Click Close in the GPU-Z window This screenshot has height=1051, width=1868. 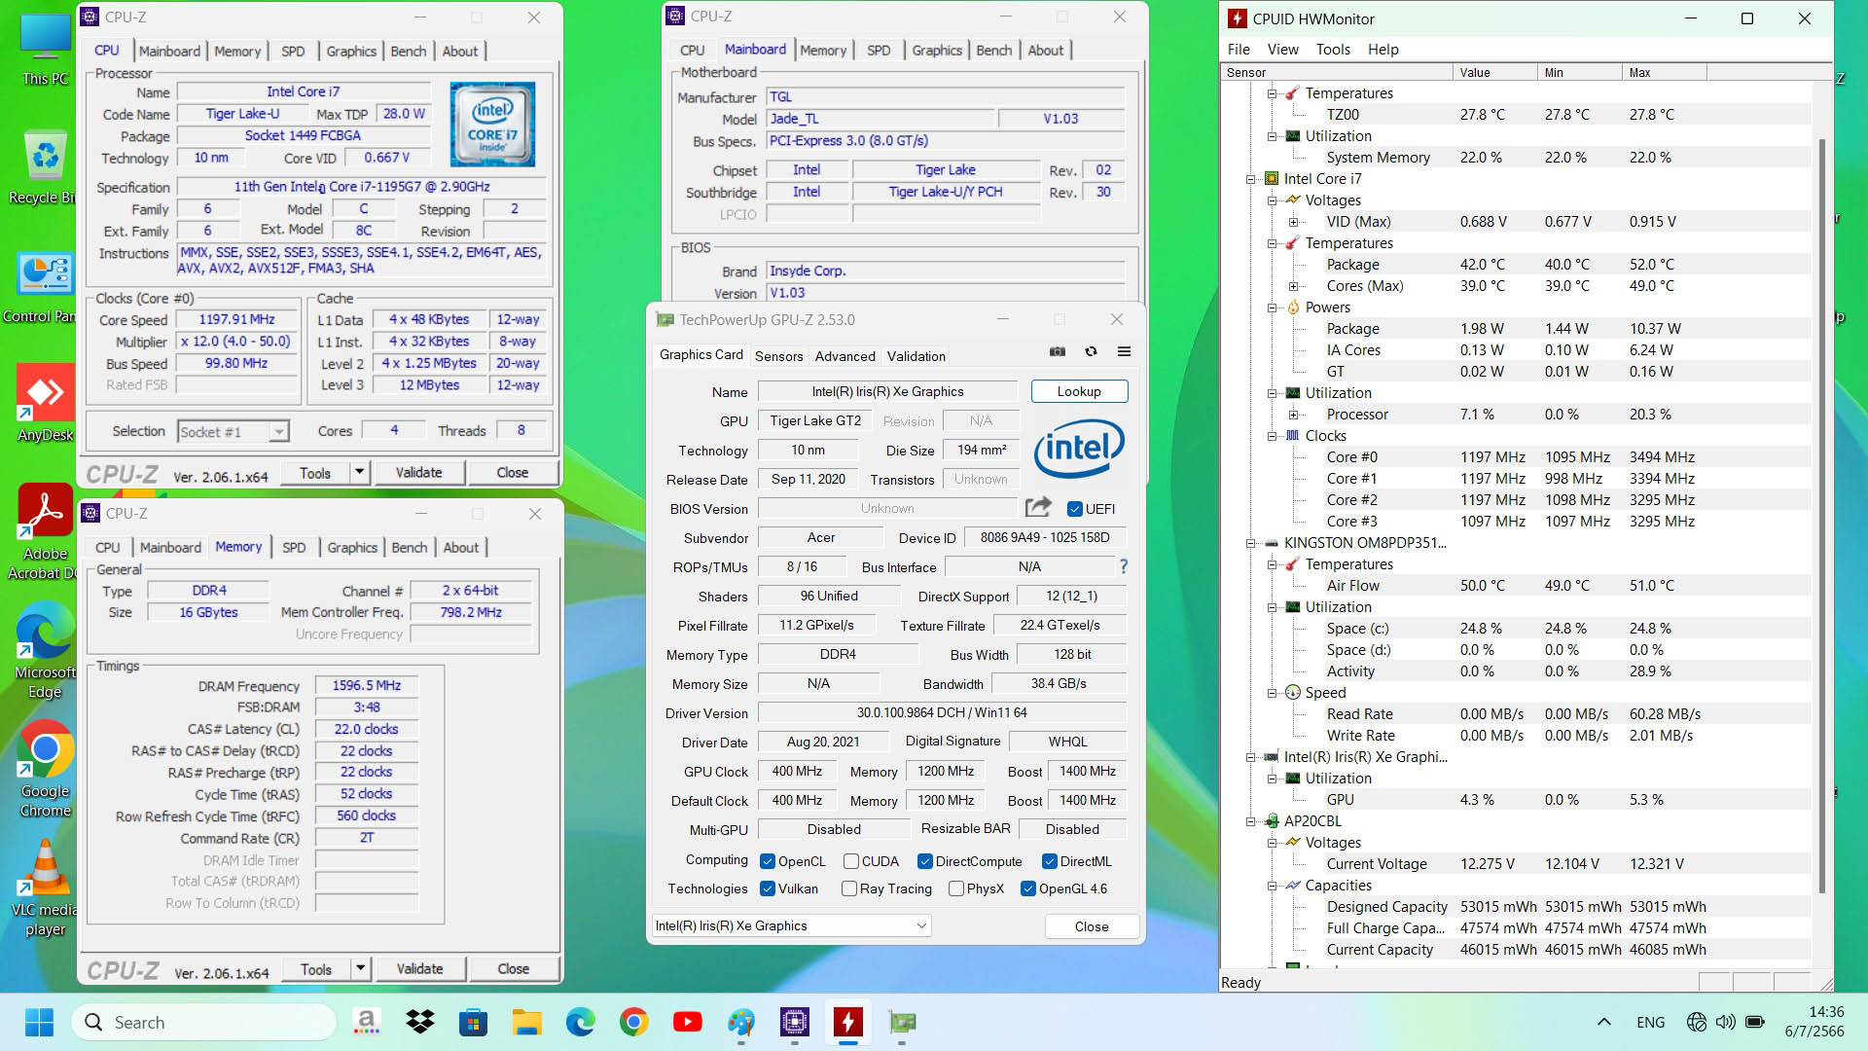pos(1091,926)
